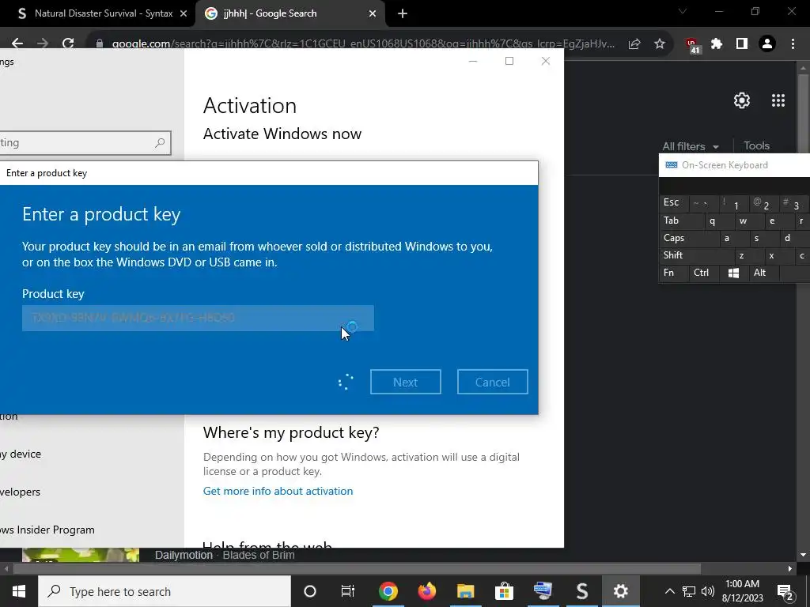The width and height of the screenshot is (810, 607).
Task: Tap the q key on On-Screen Keyboard
Action: (x=718, y=221)
